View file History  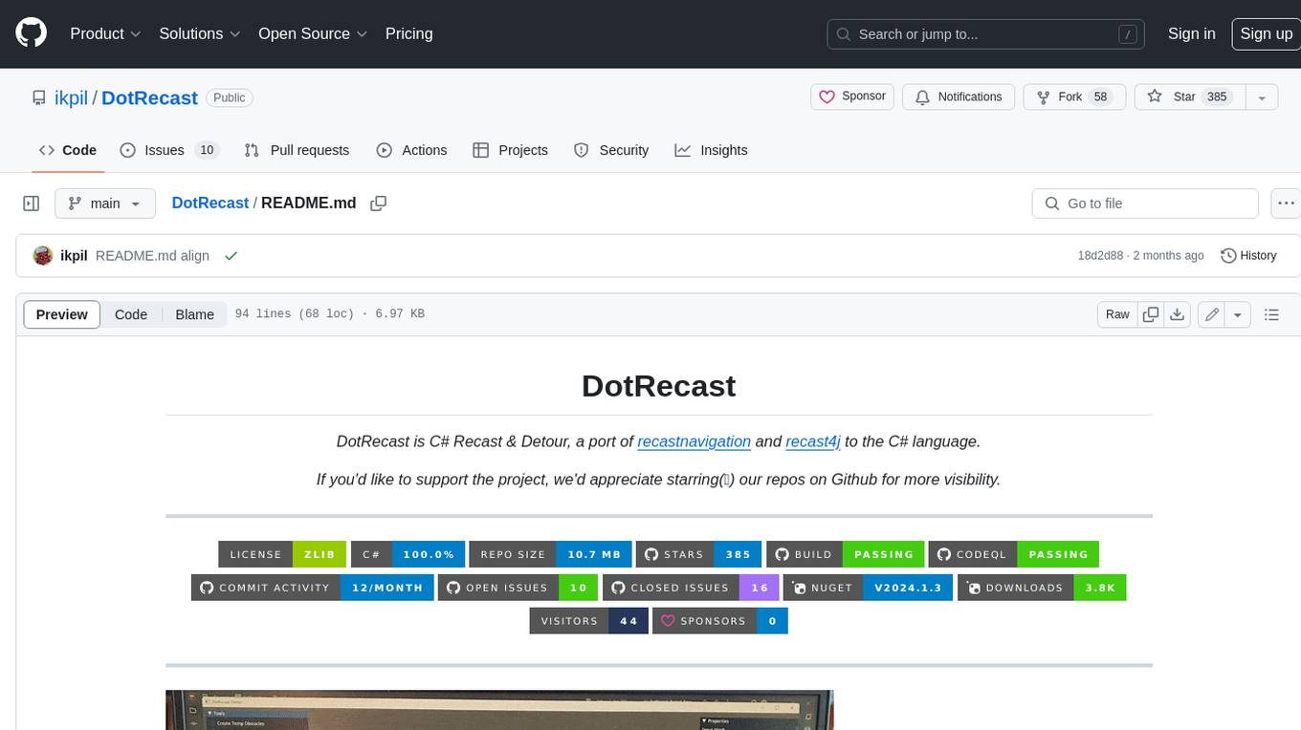1248,255
